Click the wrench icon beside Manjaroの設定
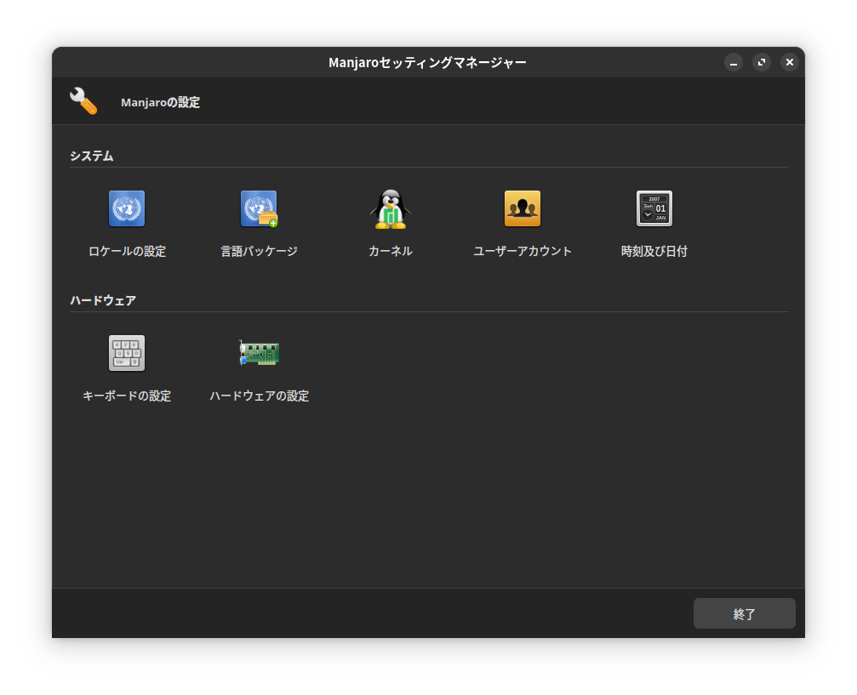857x695 pixels. pos(83,101)
